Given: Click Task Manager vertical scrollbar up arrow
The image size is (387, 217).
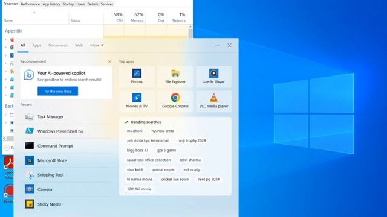Looking at the screenshot, I should (x=190, y=27).
